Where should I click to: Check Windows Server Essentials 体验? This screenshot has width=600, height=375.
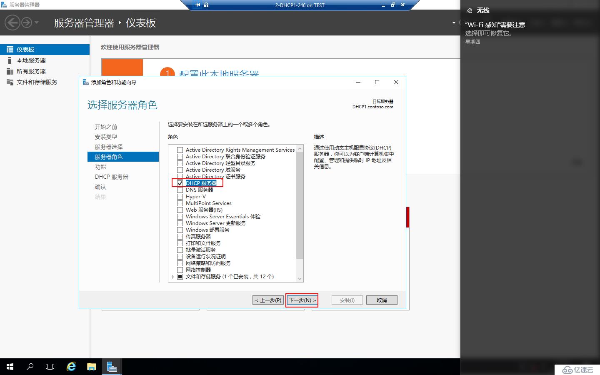click(x=180, y=217)
